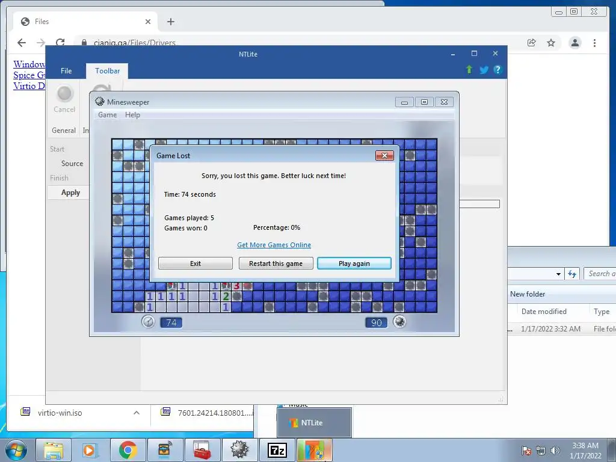The width and height of the screenshot is (616, 462).
Task: Open Chrome from the taskbar
Action: pos(128,450)
